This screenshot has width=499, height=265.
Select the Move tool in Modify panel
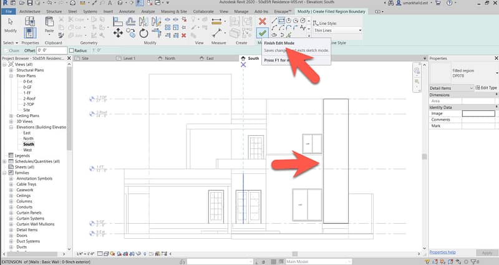coord(117,32)
